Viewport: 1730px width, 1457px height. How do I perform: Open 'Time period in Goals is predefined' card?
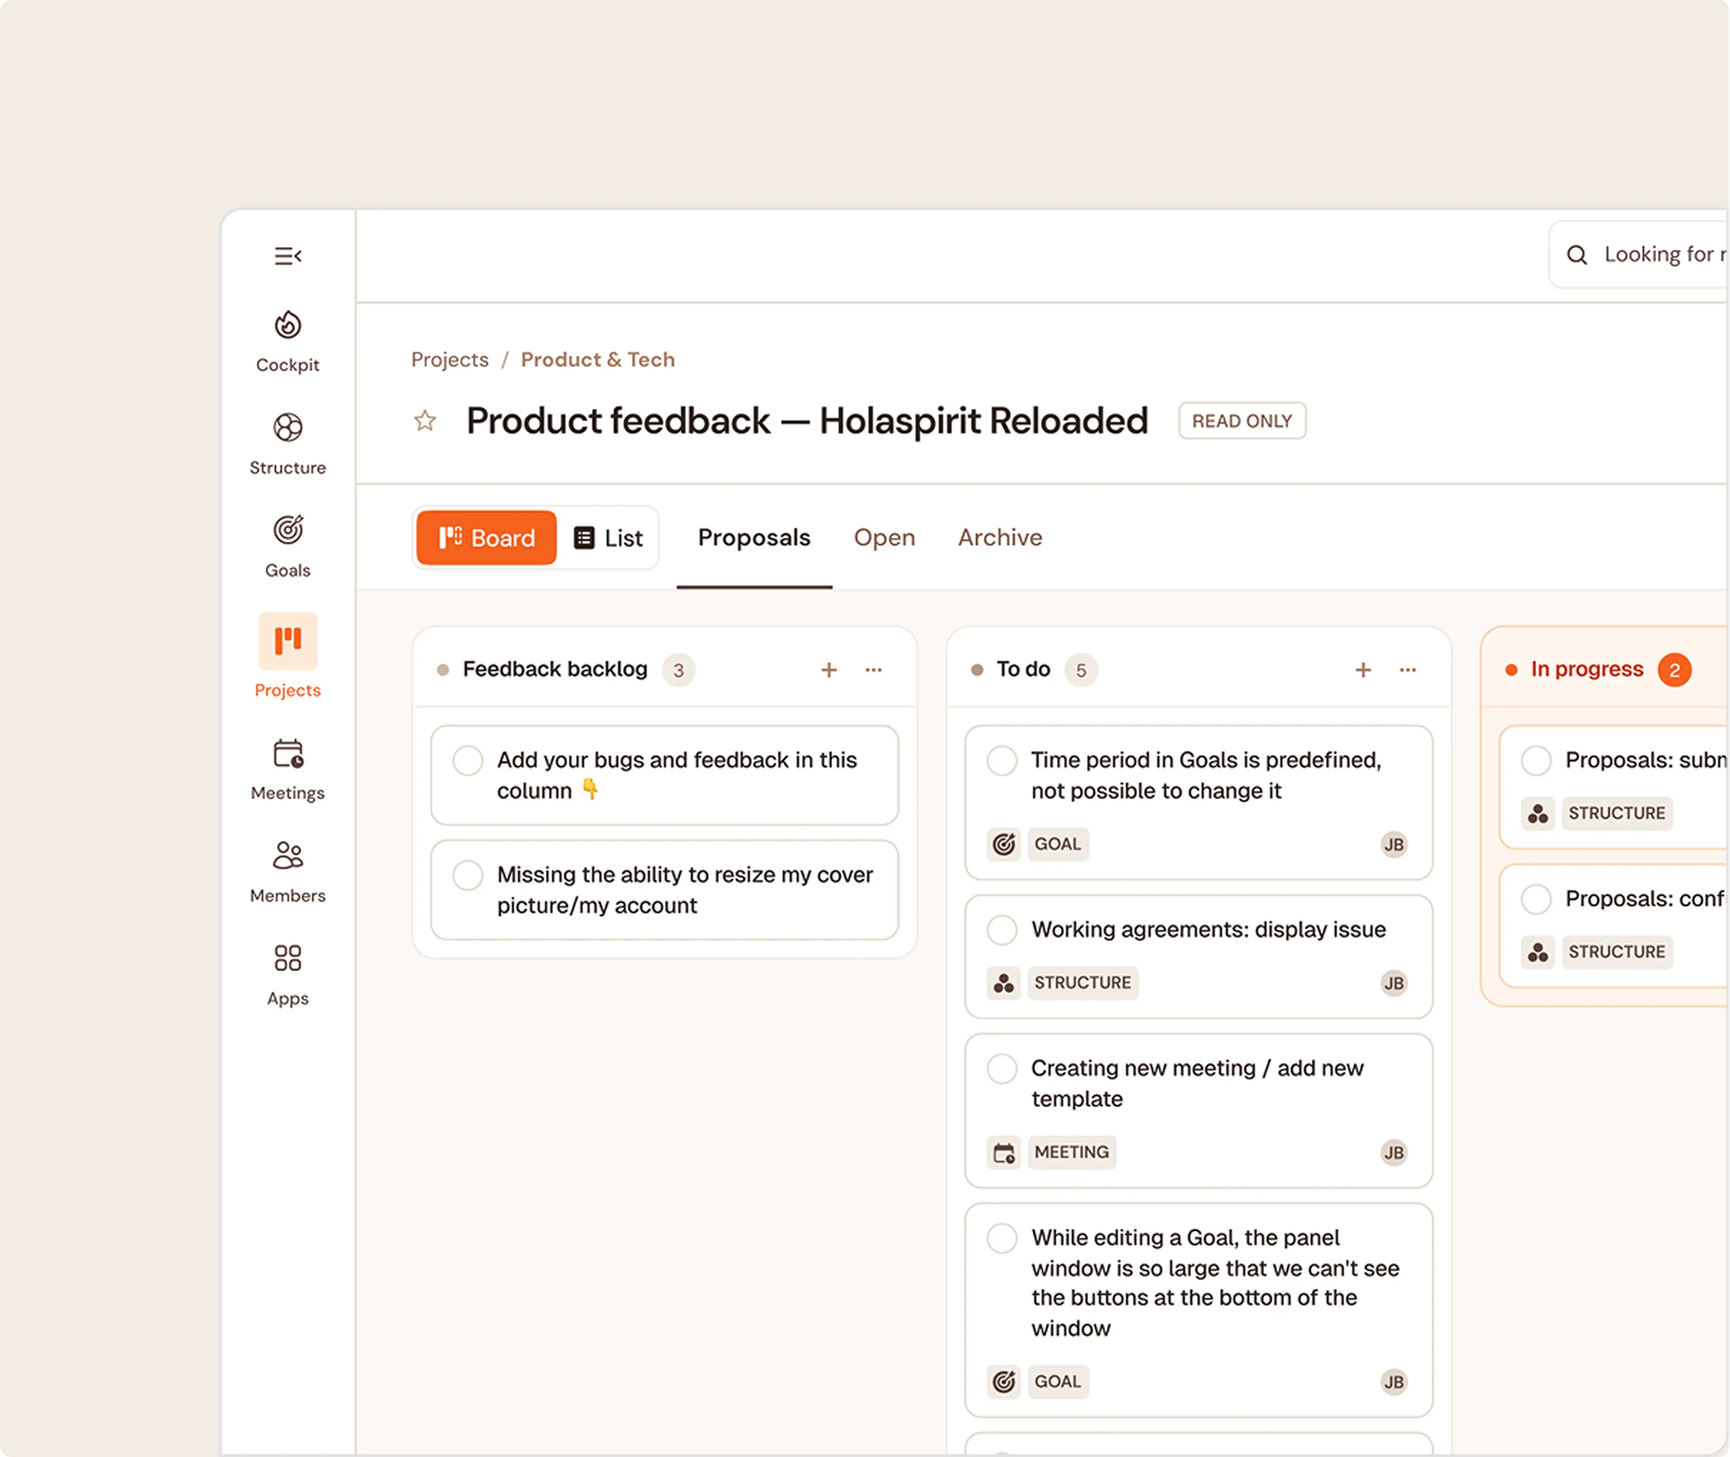[1199, 803]
